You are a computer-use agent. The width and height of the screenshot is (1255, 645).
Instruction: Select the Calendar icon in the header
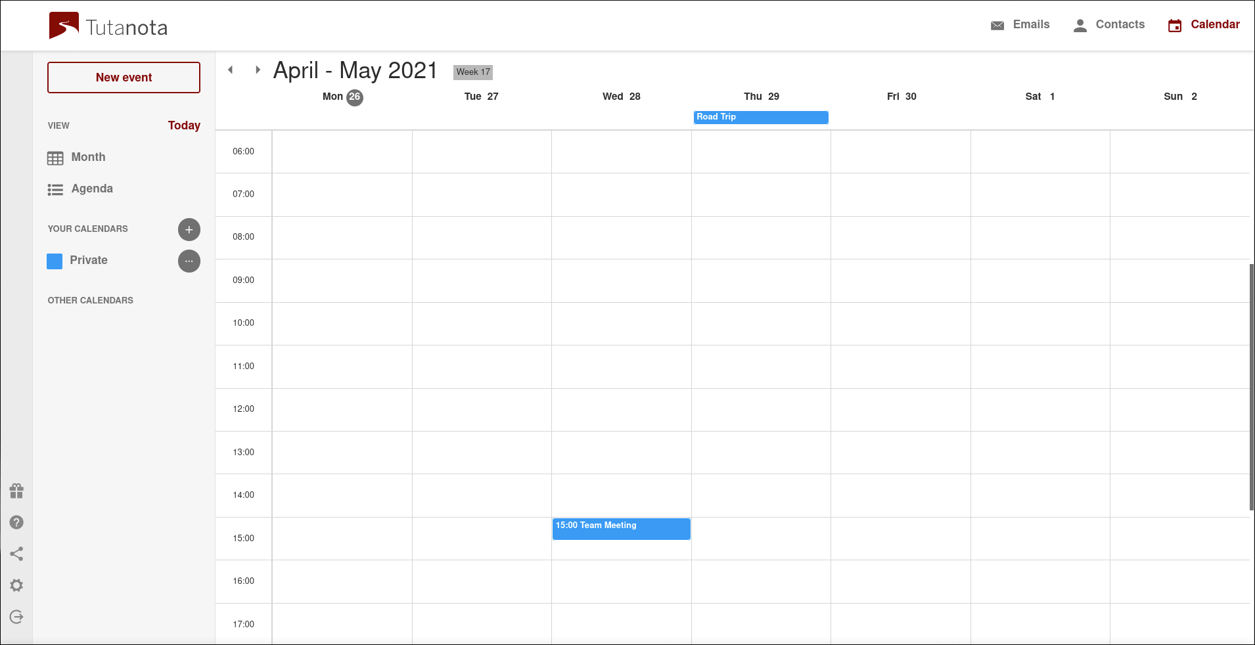coord(1175,25)
